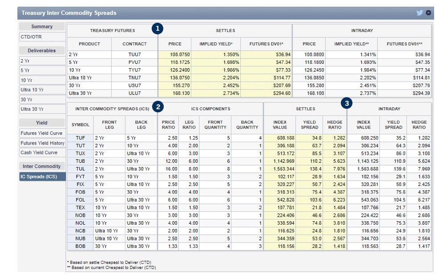Click the numbered badge 1 marker

pyautogui.click(x=157, y=29)
